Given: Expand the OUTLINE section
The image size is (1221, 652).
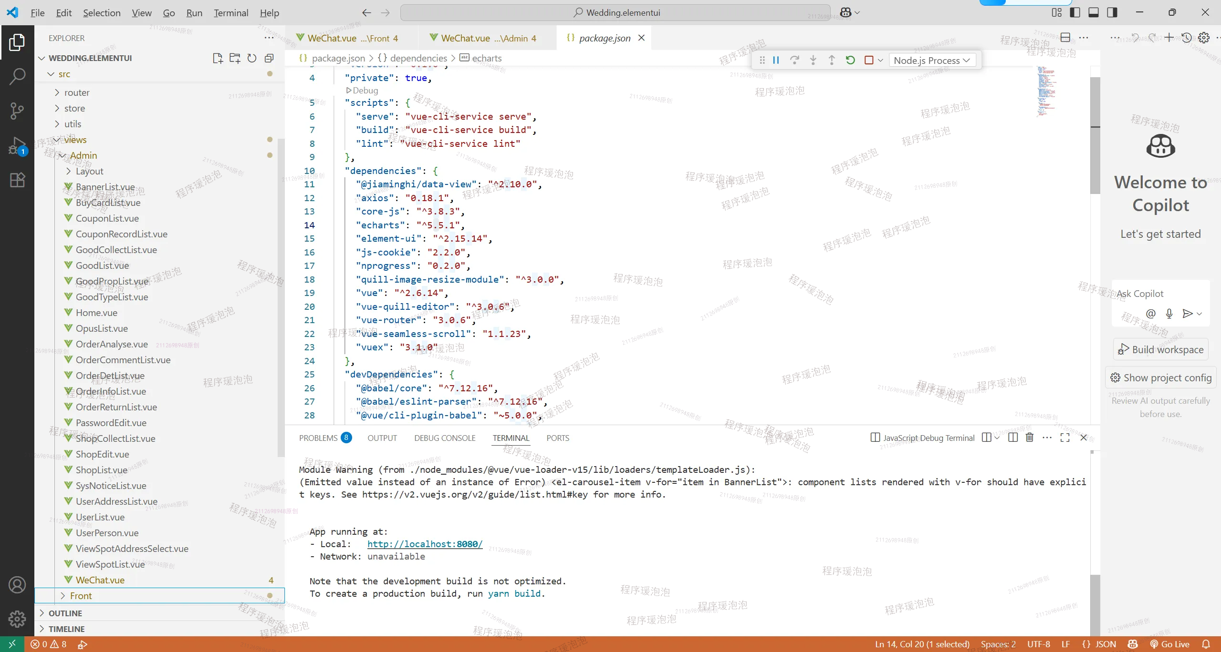Looking at the screenshot, I should click(x=65, y=613).
